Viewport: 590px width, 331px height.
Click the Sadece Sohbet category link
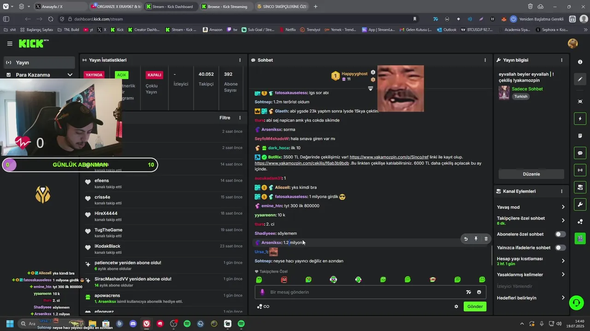click(x=527, y=89)
